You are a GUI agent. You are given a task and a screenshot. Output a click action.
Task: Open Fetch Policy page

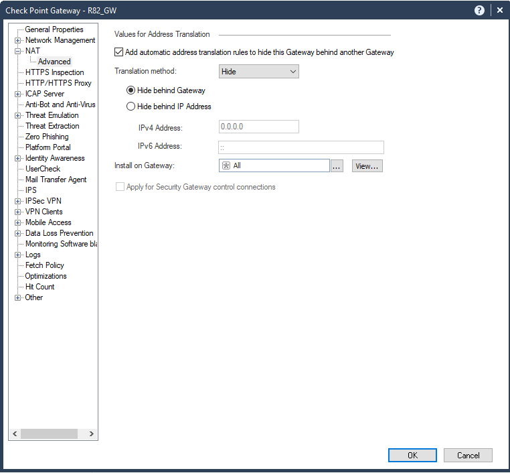point(45,265)
